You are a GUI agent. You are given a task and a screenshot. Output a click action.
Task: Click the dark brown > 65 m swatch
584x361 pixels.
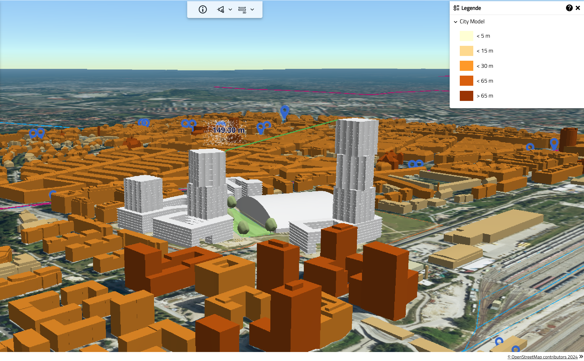466,96
